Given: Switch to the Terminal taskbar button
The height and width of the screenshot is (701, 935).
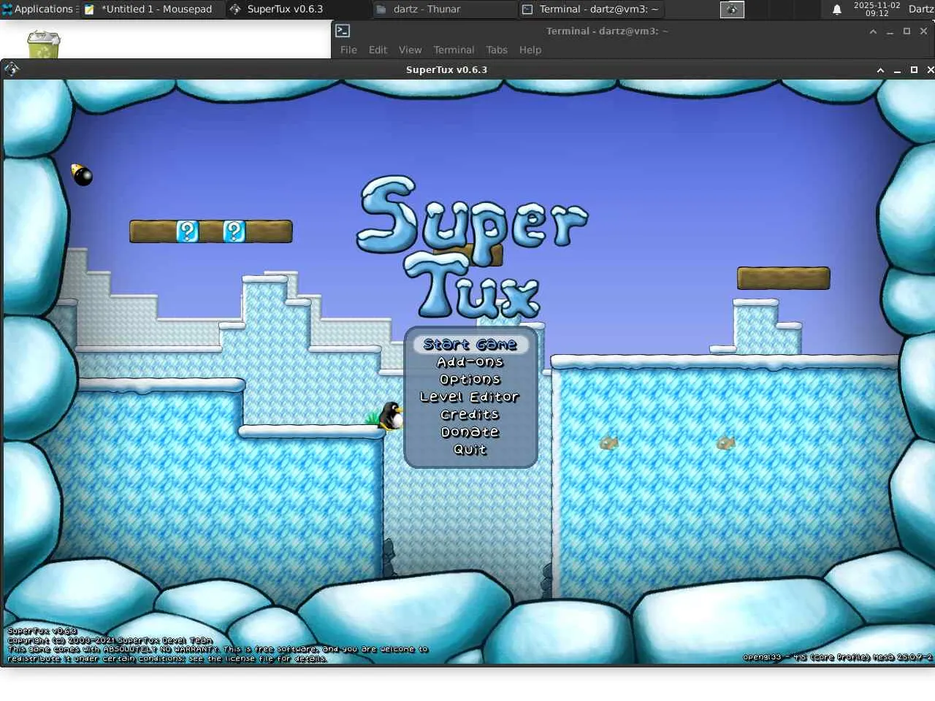Looking at the screenshot, I should 590,9.
